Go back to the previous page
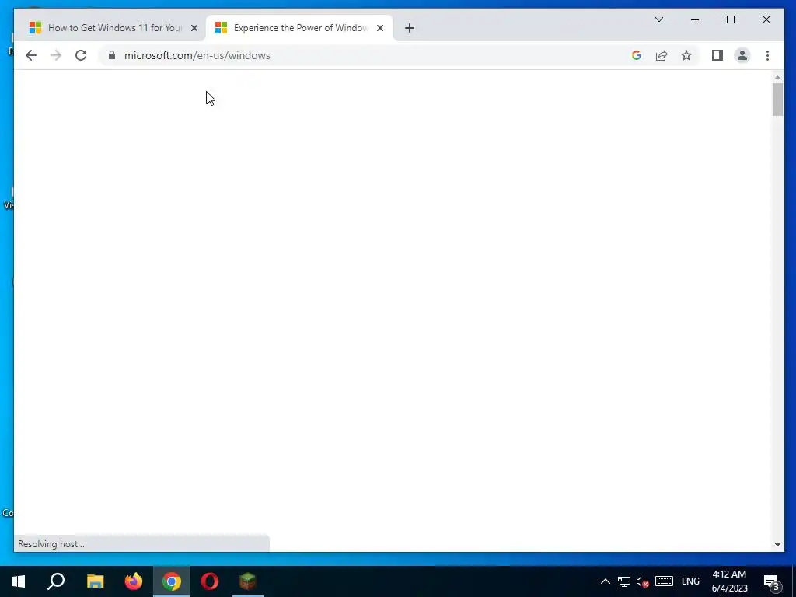Image resolution: width=796 pixels, height=597 pixels. coord(31,55)
